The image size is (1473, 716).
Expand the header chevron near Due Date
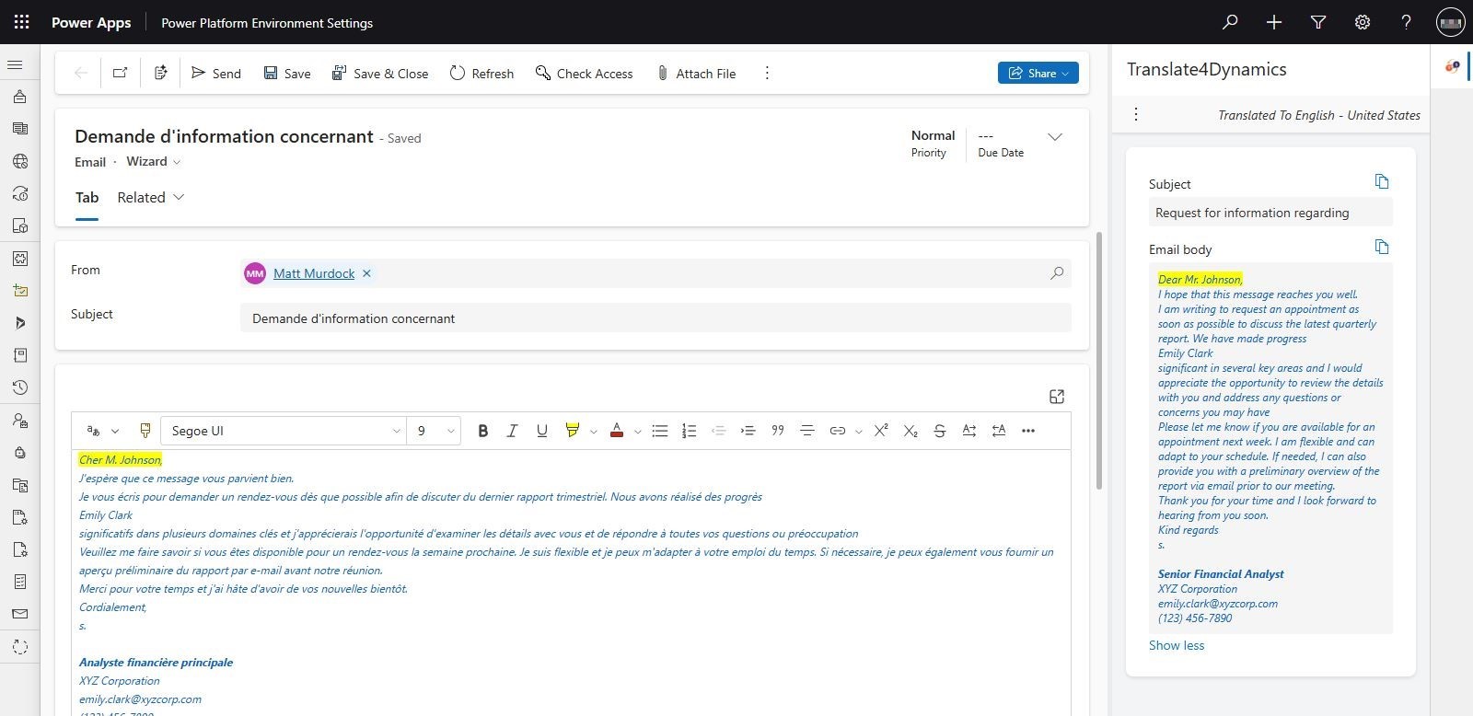click(x=1055, y=137)
